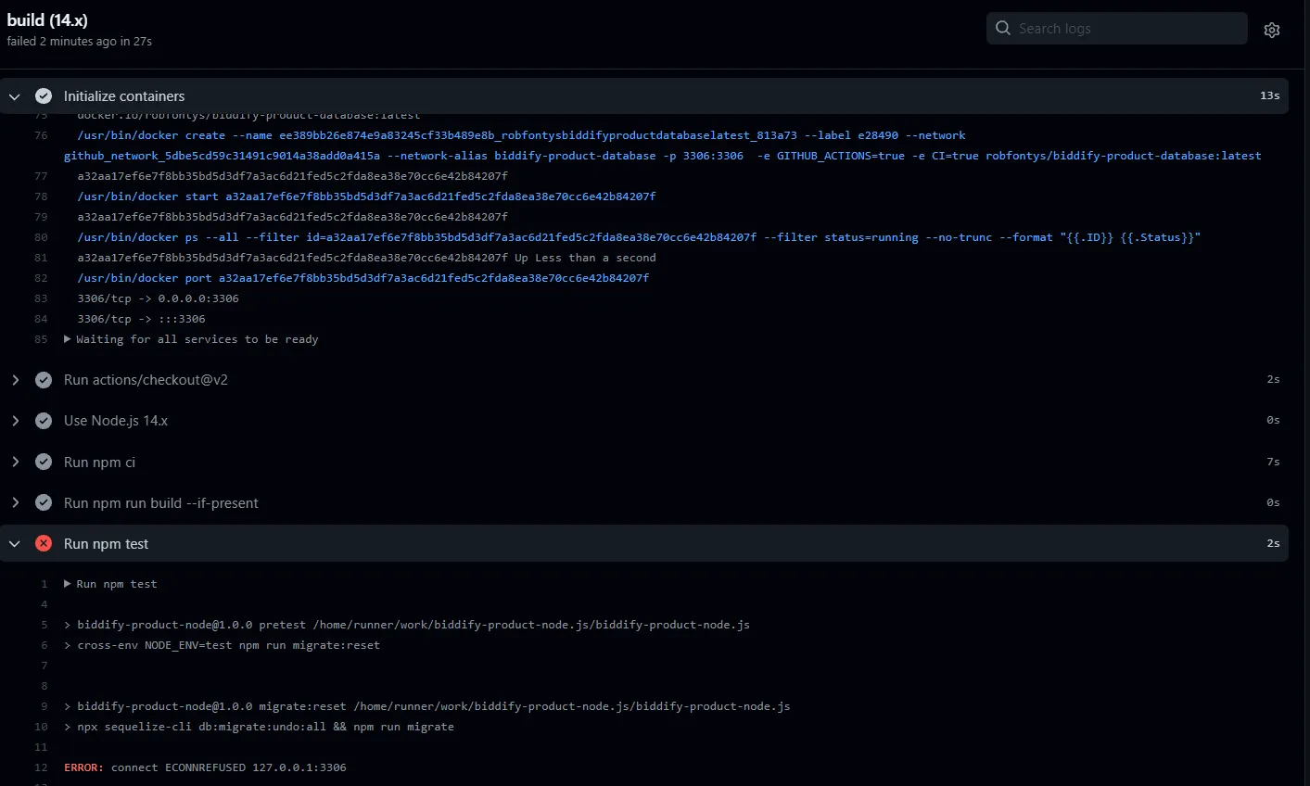Collapse the Run npm test step chevron
The height and width of the screenshot is (786, 1310).
coord(15,544)
